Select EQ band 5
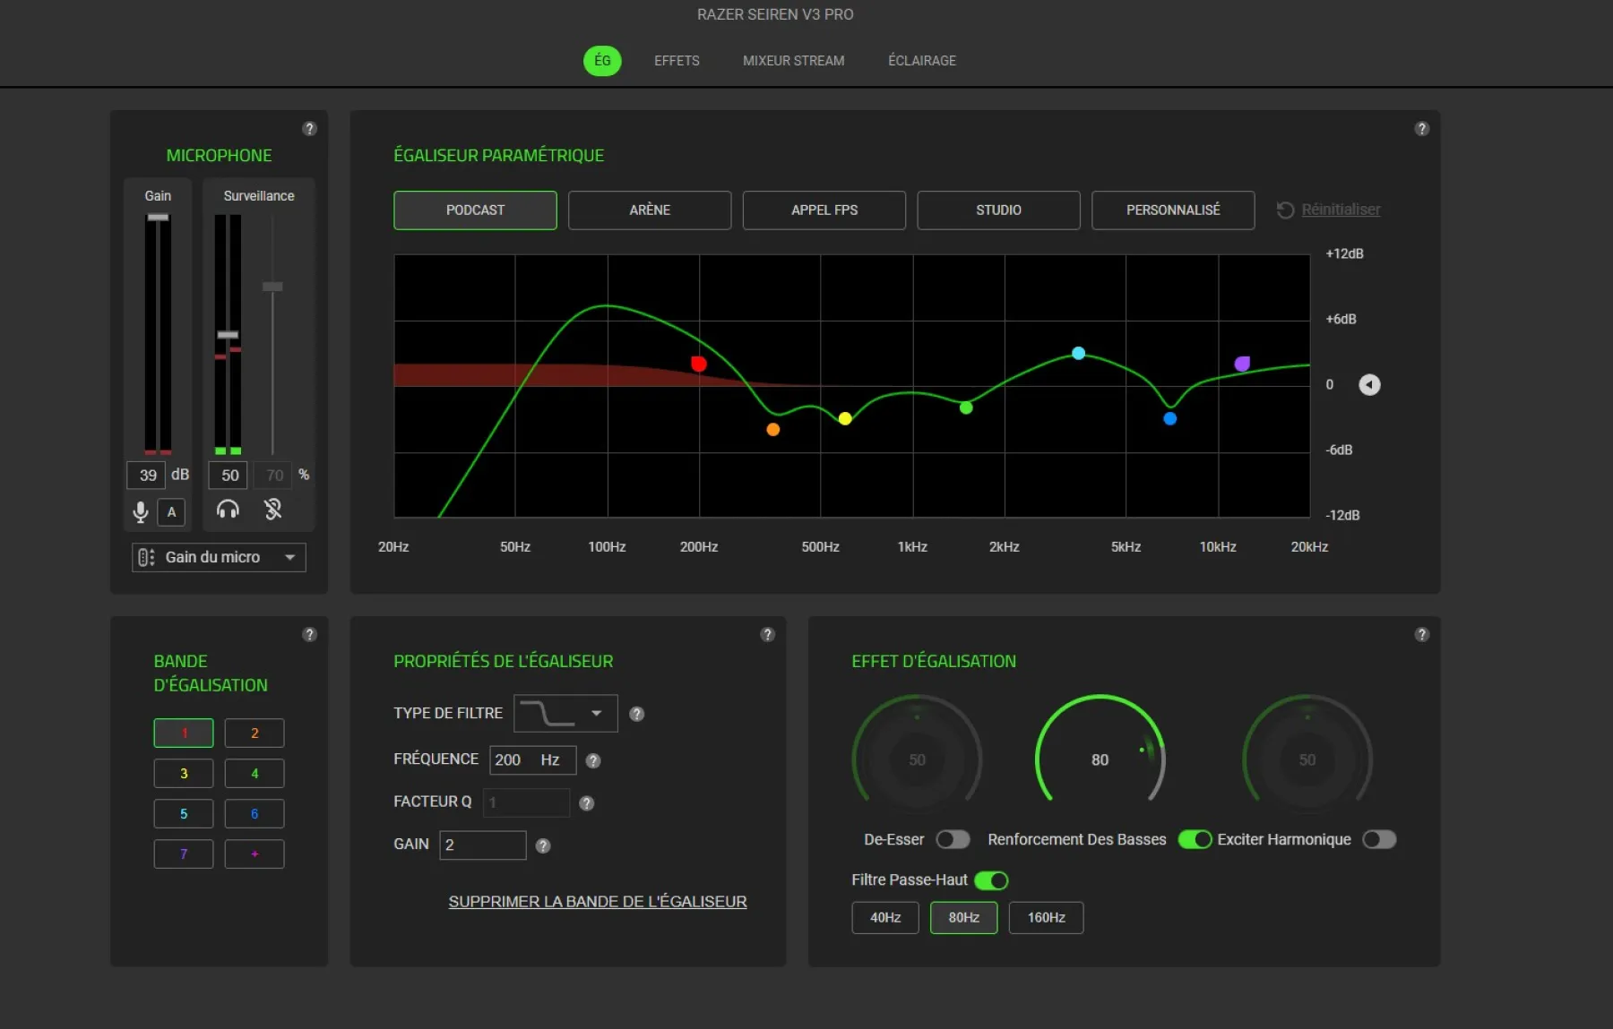The width and height of the screenshot is (1613, 1029). click(x=184, y=814)
